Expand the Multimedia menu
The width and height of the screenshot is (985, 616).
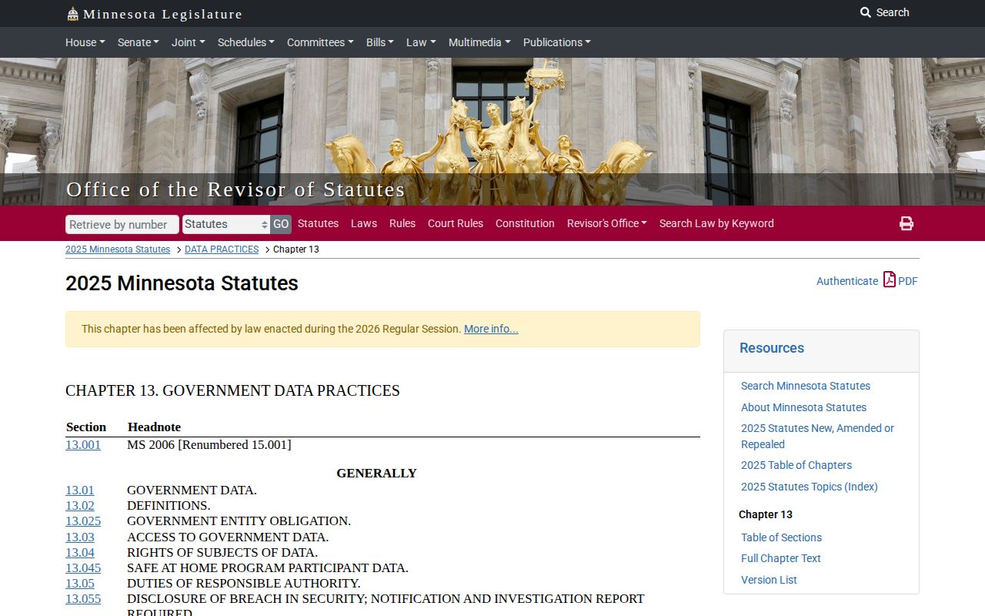pyautogui.click(x=479, y=42)
